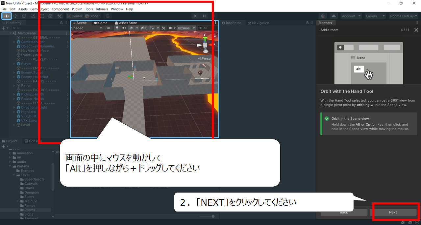Viewport: 421px width, 225px height.
Task: Select the Dungeon folder in Project
Action: click(x=32, y=193)
